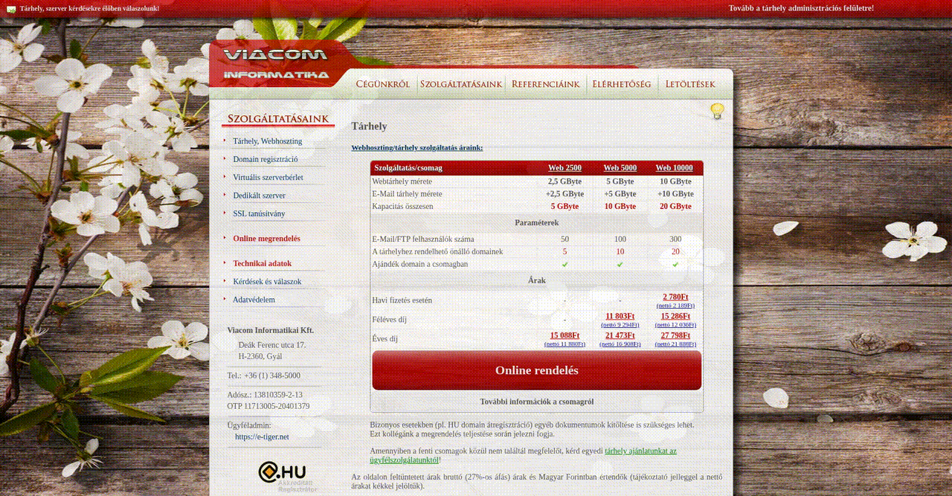952x496 pixels.
Task: Click the Féléves díj row label
Action: click(x=389, y=320)
